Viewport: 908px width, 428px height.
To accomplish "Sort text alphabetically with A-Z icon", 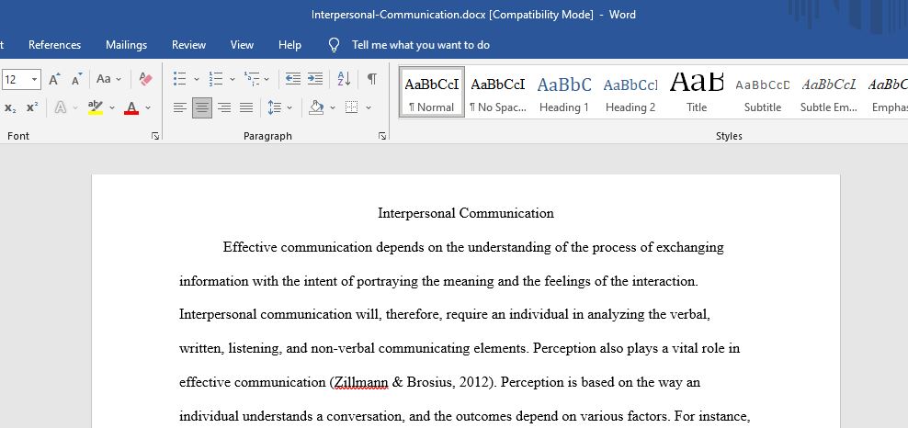I will (x=344, y=79).
